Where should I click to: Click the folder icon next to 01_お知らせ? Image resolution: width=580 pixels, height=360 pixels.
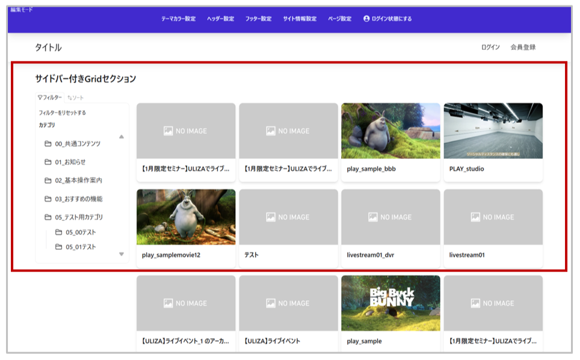tap(48, 162)
